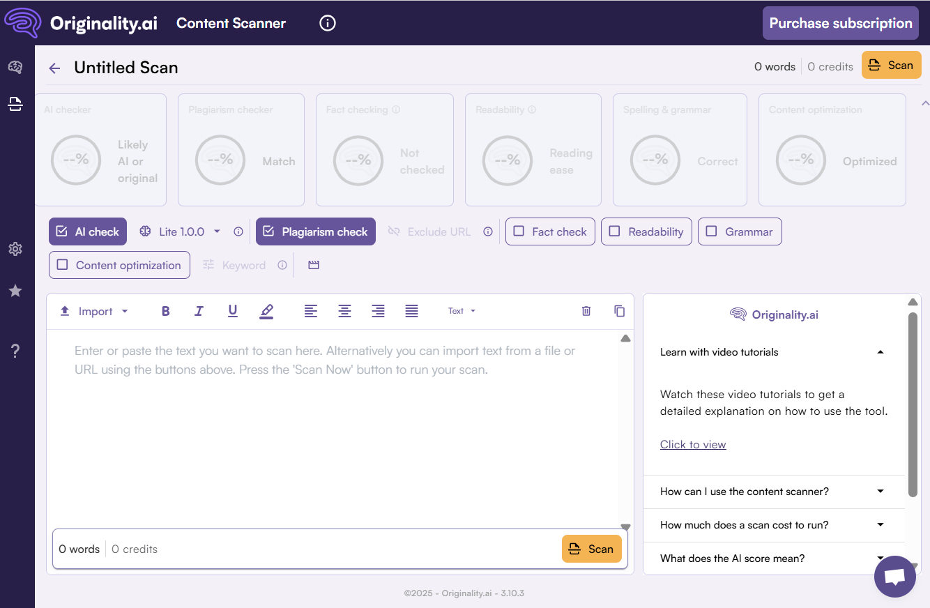This screenshot has height=608, width=930.
Task: Click the AI checker score card
Action: pyautogui.click(x=101, y=150)
